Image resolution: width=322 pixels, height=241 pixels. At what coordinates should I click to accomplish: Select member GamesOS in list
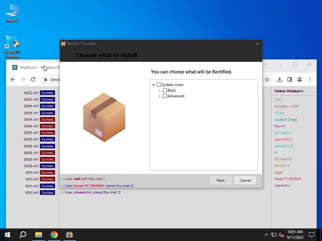(x=284, y=146)
